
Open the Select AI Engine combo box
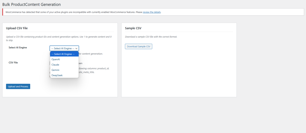click(x=64, y=48)
